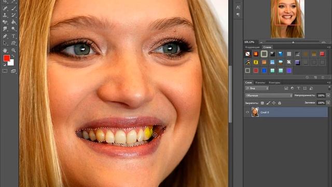The height and width of the screenshot is (187, 332).
Task: Select the Healing Brush tool
Action: click(x=5, y=8)
